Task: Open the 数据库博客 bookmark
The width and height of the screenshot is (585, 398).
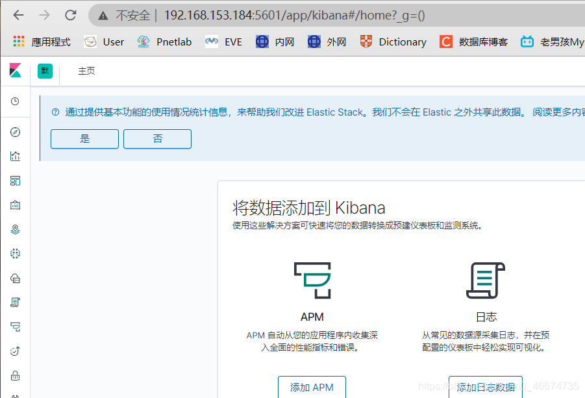Action: click(x=473, y=42)
